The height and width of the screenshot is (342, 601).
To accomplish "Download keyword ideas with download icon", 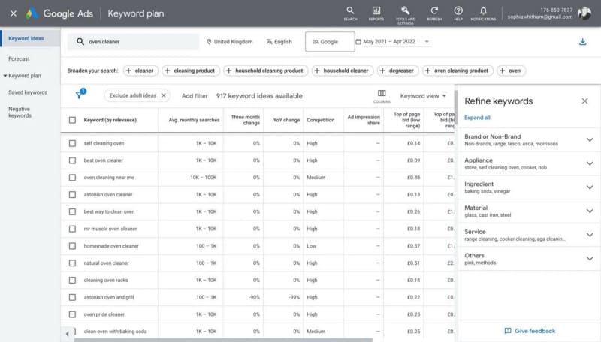I will 583,42.
